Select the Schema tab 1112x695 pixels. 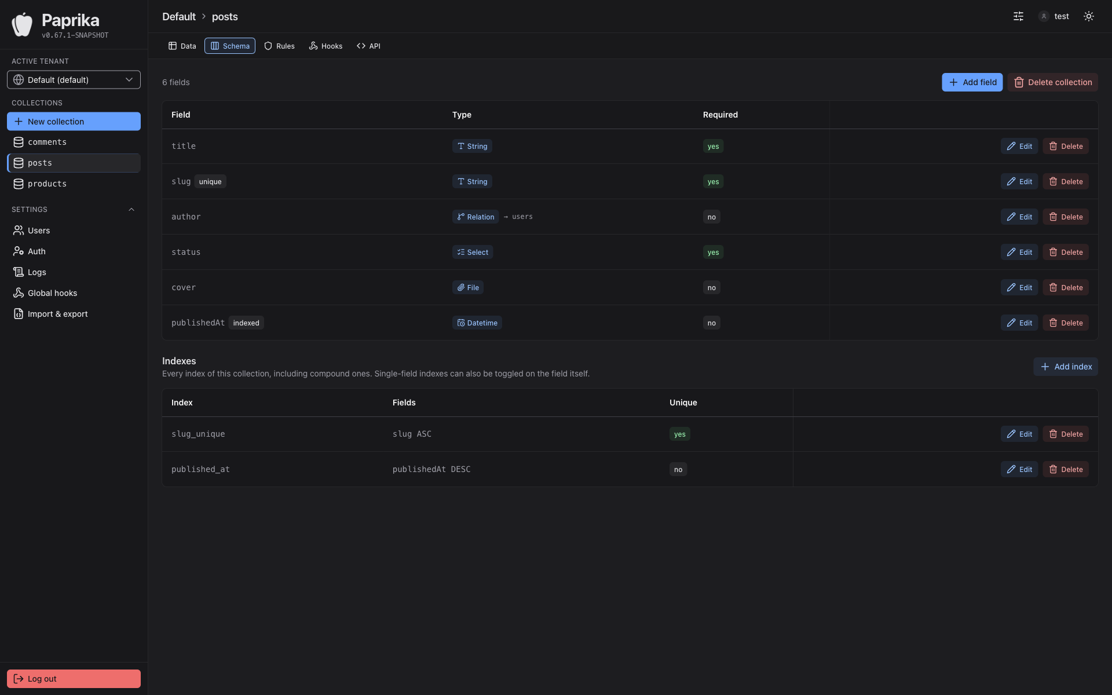click(230, 46)
